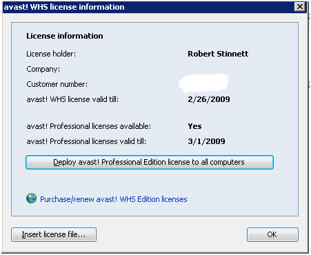Image resolution: width=311 pixels, height=255 pixels.
Task: Click the Professional licenses available label
Action: [x=88, y=126]
